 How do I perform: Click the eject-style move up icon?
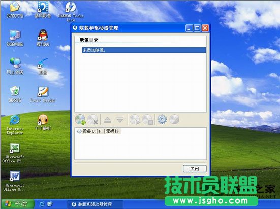tap(108, 120)
